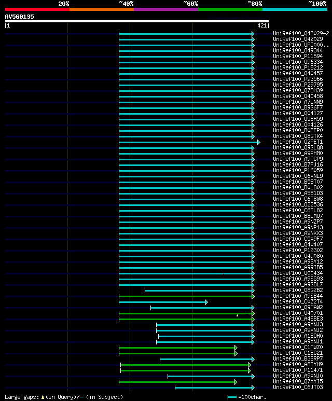Select UniRef100_A4SBE3 label
The width and height of the screenshot is (332, 401).
(x=298, y=319)
